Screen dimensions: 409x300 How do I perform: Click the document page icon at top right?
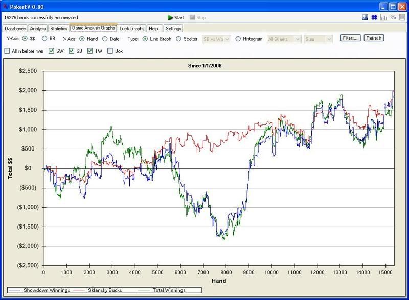coord(402,17)
